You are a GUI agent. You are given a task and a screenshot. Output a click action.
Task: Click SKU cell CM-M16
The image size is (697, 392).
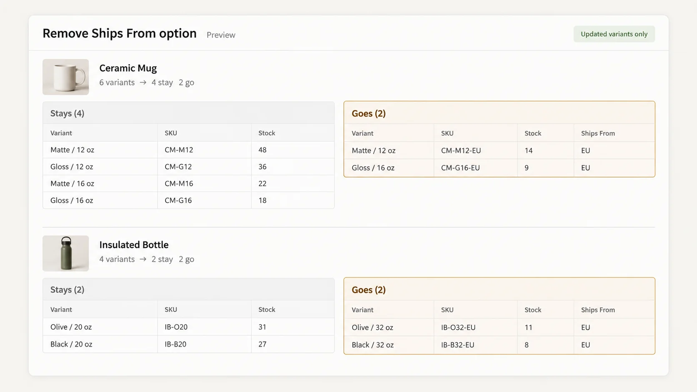click(204, 183)
